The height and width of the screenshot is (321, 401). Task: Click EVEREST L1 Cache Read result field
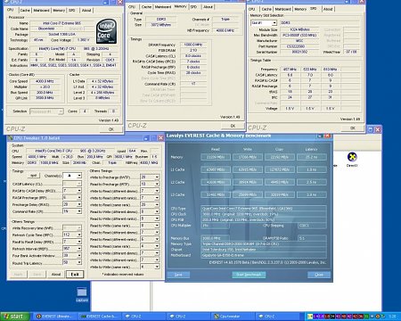coord(216,169)
